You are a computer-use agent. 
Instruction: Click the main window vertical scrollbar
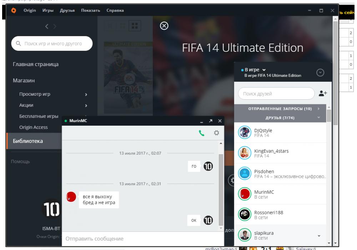tap(335, 73)
